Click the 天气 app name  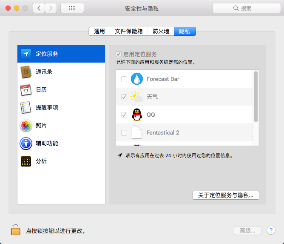pos(152,97)
